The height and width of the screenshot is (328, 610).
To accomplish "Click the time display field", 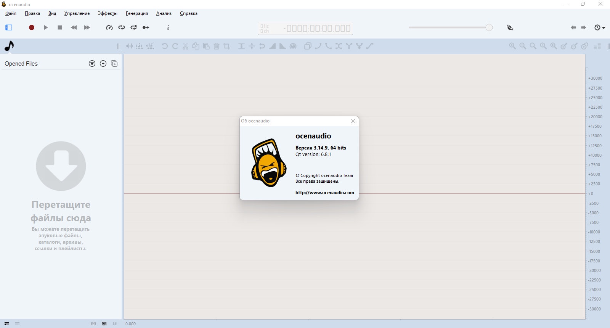I will coord(305,29).
